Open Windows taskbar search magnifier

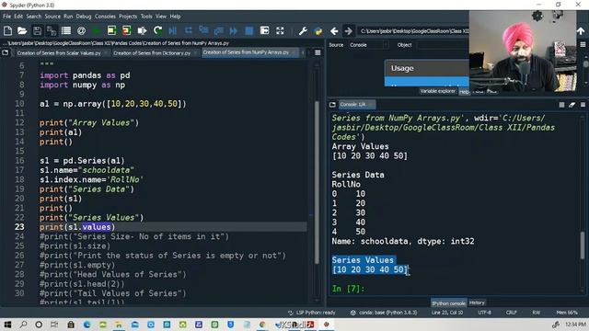tap(23, 325)
